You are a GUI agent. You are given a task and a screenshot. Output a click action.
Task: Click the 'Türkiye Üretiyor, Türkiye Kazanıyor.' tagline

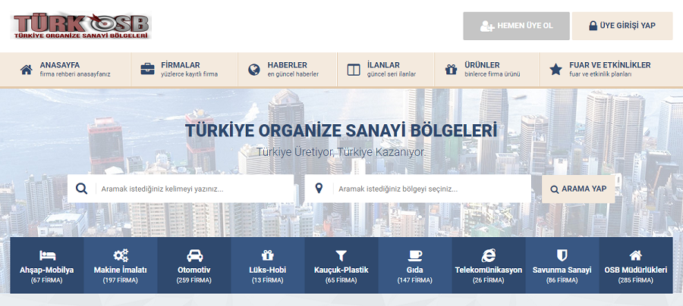[341, 152]
